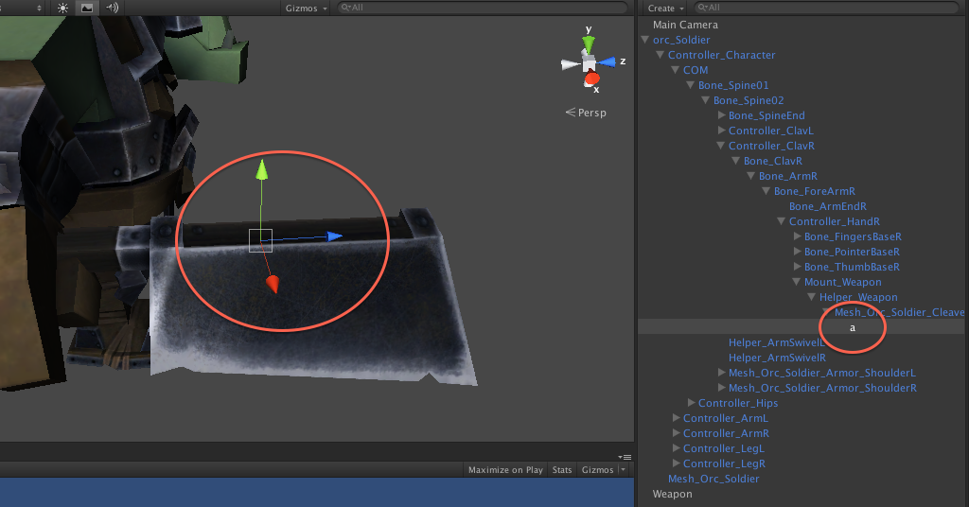This screenshot has width=969, height=507.
Task: Toggle the scene skybox image icon
Action: [x=87, y=8]
